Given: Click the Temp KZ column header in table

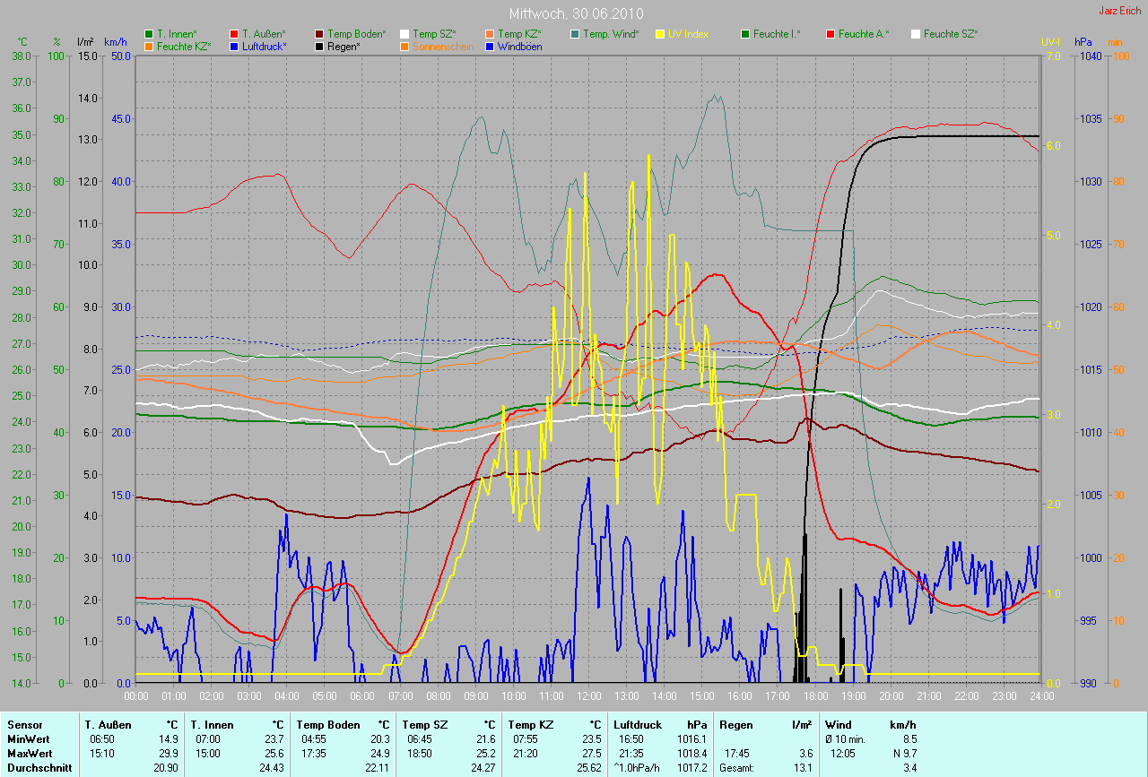Looking at the screenshot, I should (530, 724).
